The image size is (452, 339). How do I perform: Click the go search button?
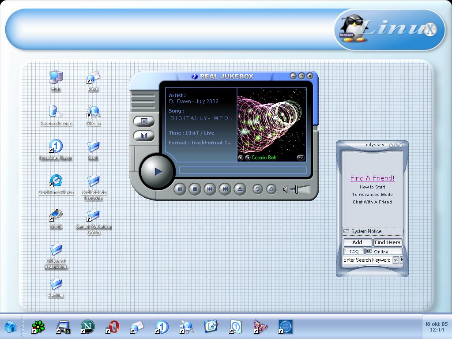396,260
